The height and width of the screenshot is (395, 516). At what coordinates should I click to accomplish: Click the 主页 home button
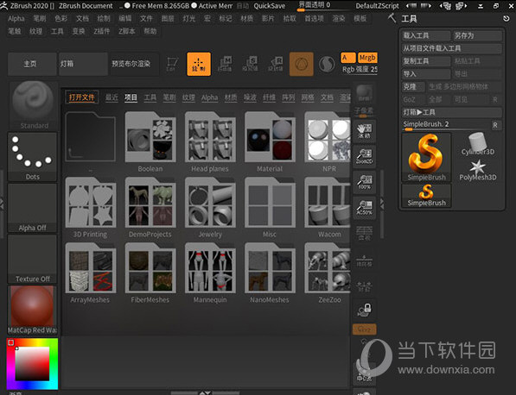point(32,64)
